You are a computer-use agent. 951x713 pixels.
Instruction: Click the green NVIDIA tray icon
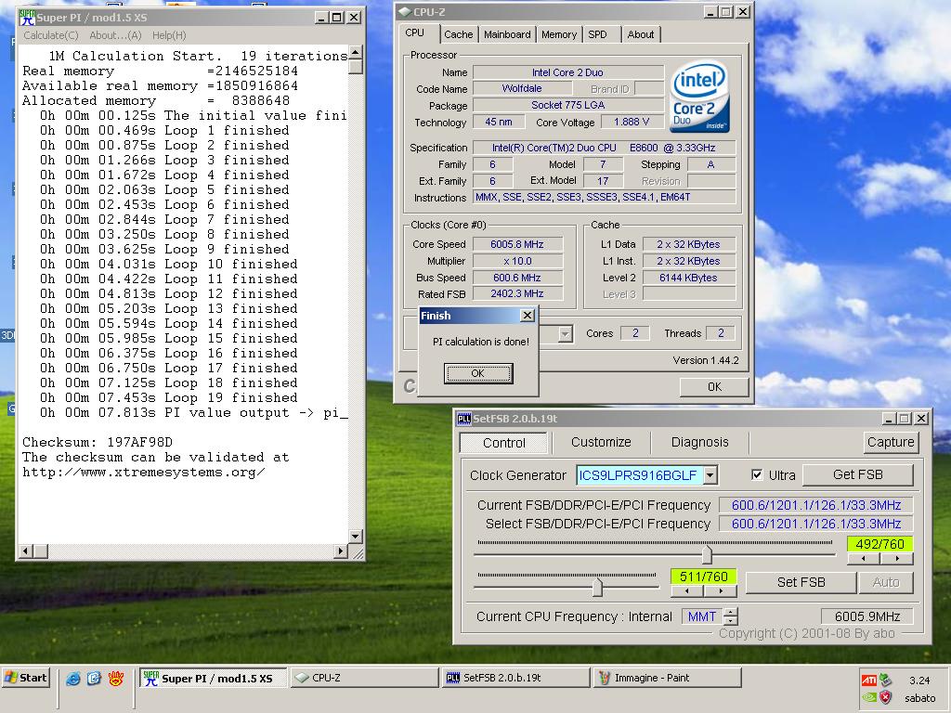click(868, 698)
